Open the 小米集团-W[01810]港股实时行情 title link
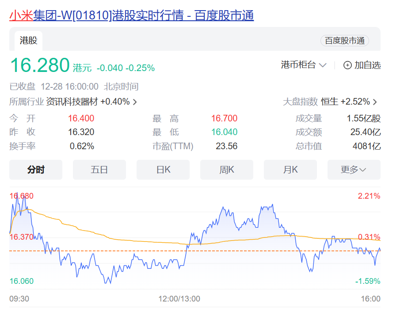Screen dimensions: 404x309 (132, 15)
